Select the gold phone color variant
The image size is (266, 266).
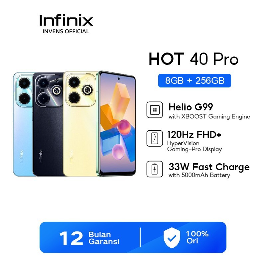click(x=80, y=124)
